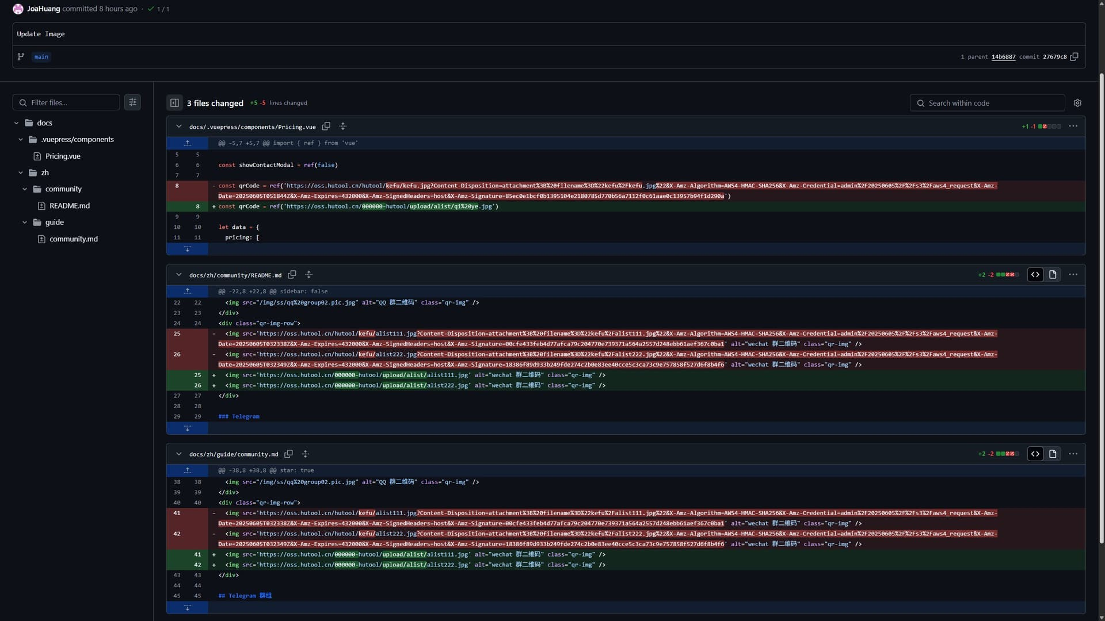This screenshot has width=1105, height=621.
Task: Copy Pricing.vue file path icon
Action: (326, 126)
